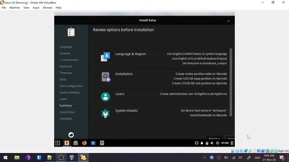Click the ENG language indicator in Windows tray

(x=257, y=158)
